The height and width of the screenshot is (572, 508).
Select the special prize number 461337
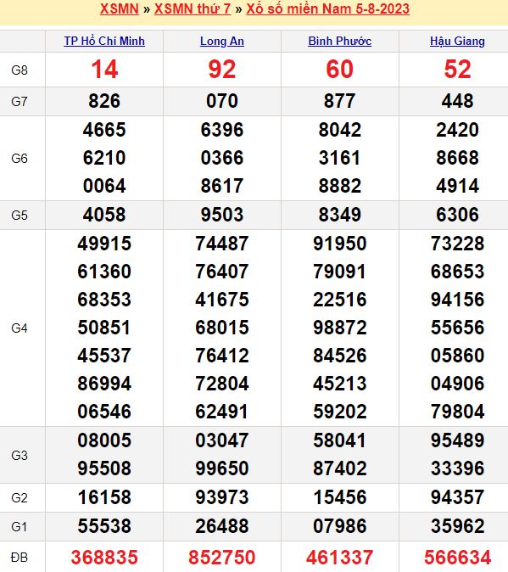point(339,557)
